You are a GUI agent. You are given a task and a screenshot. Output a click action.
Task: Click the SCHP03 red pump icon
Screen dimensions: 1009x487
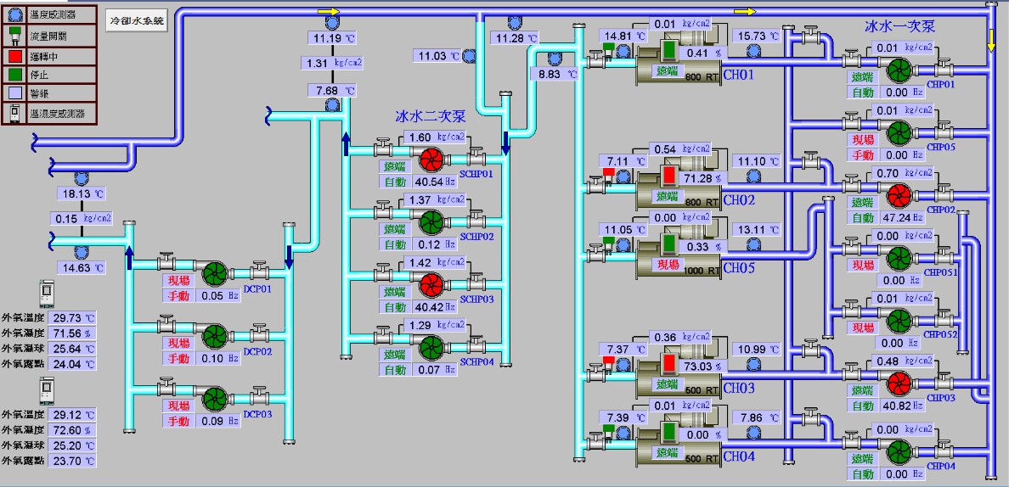(x=431, y=284)
